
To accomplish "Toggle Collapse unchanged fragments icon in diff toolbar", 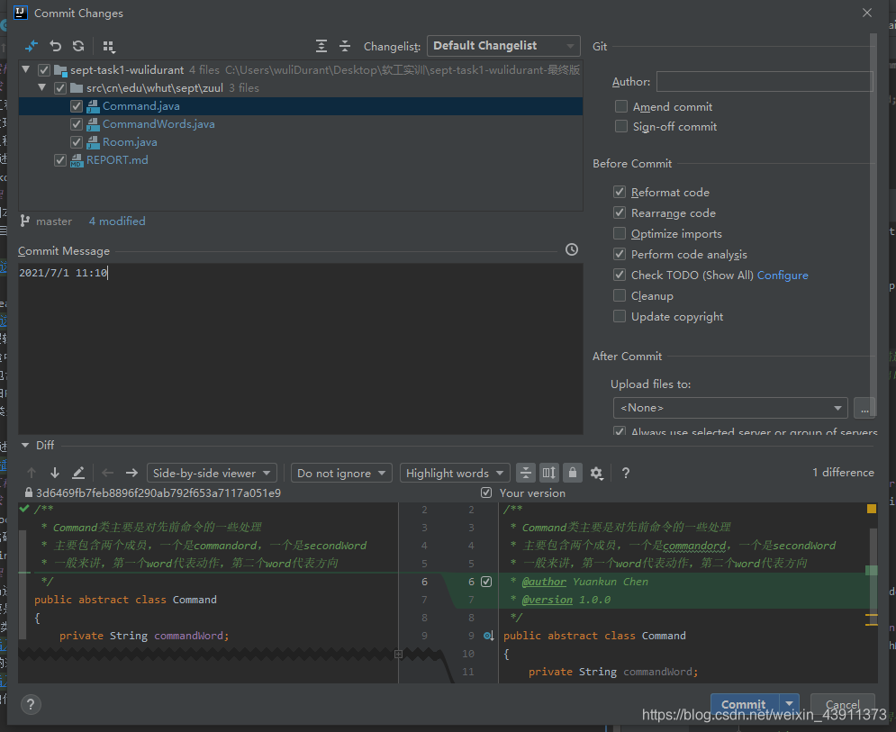I will 526,473.
